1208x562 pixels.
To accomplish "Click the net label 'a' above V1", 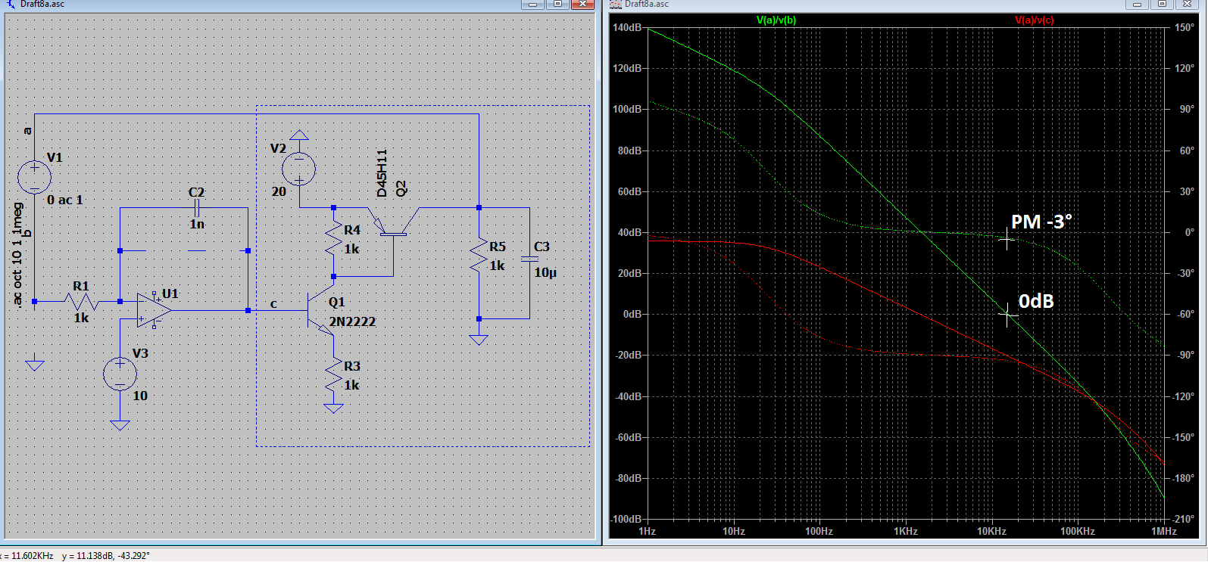I will click(27, 131).
